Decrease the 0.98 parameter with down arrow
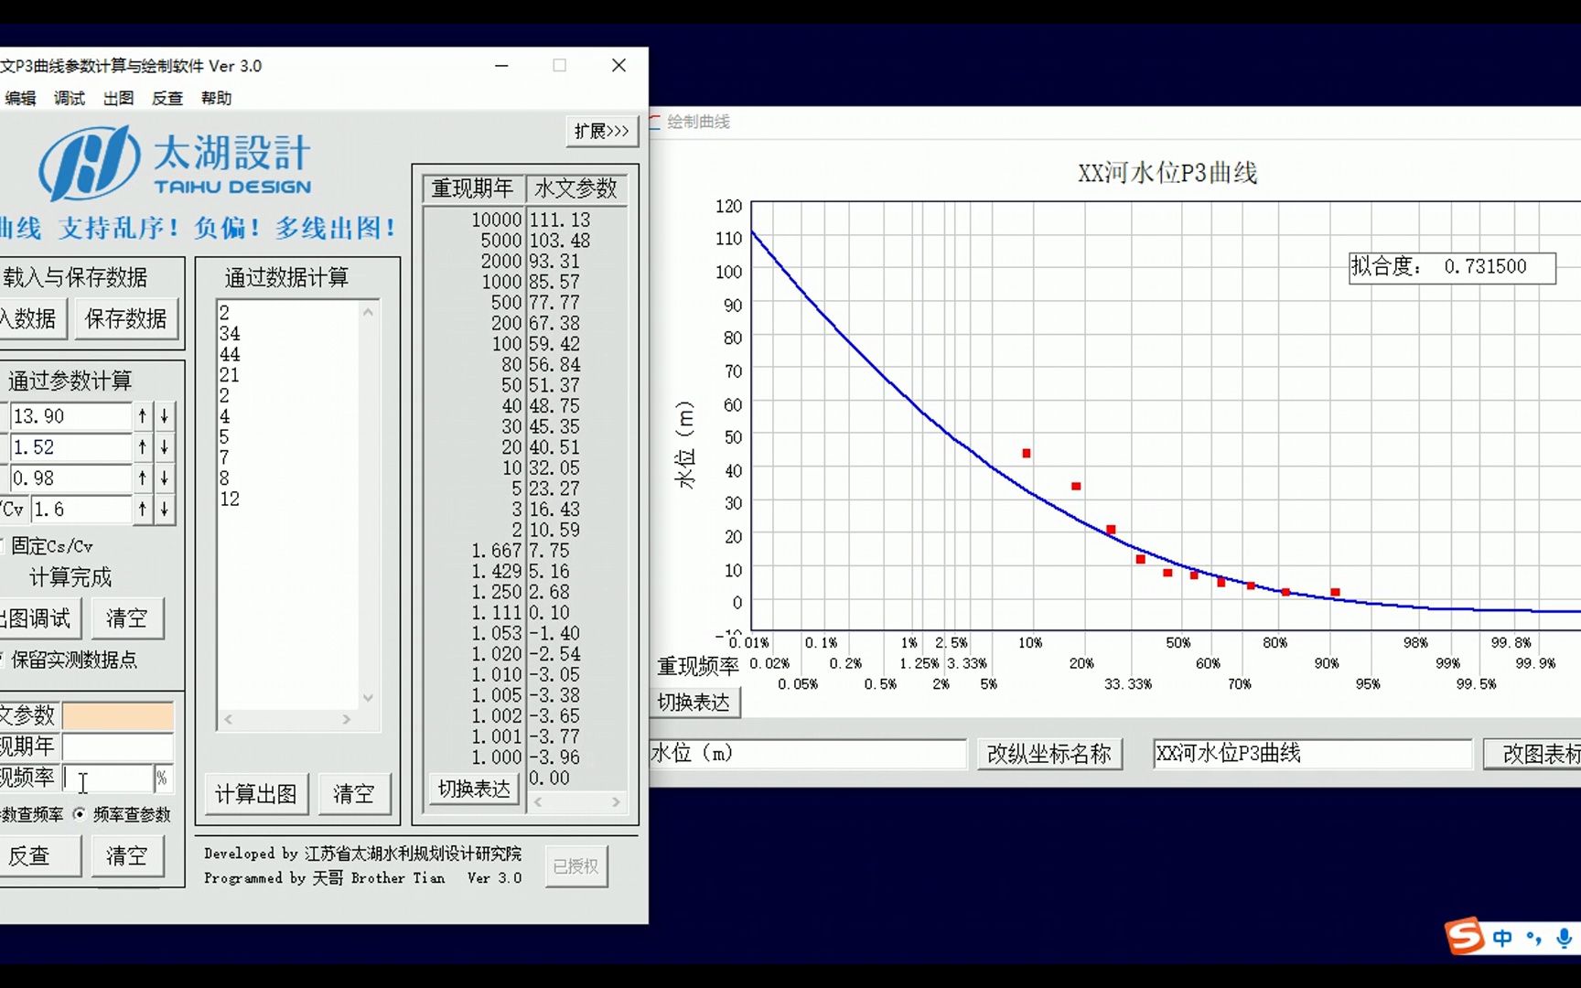The height and width of the screenshot is (988, 1581). coord(164,478)
